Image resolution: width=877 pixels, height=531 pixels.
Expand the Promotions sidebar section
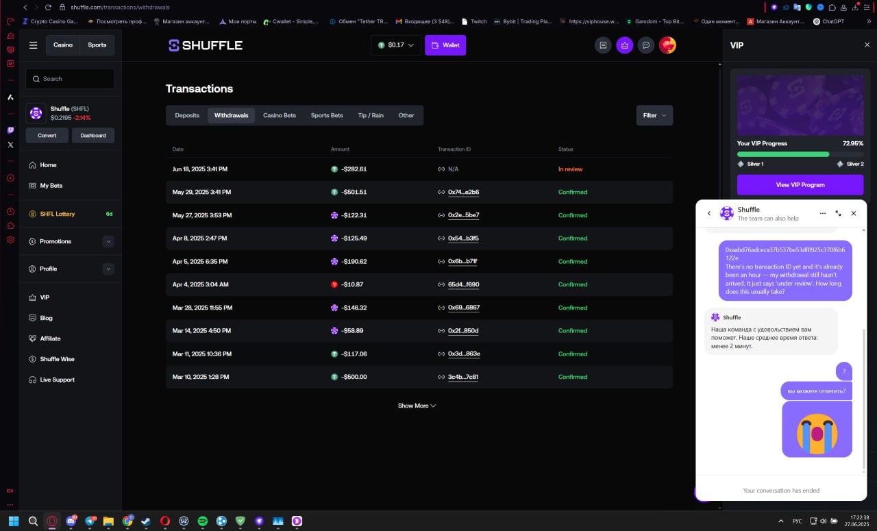[108, 241]
